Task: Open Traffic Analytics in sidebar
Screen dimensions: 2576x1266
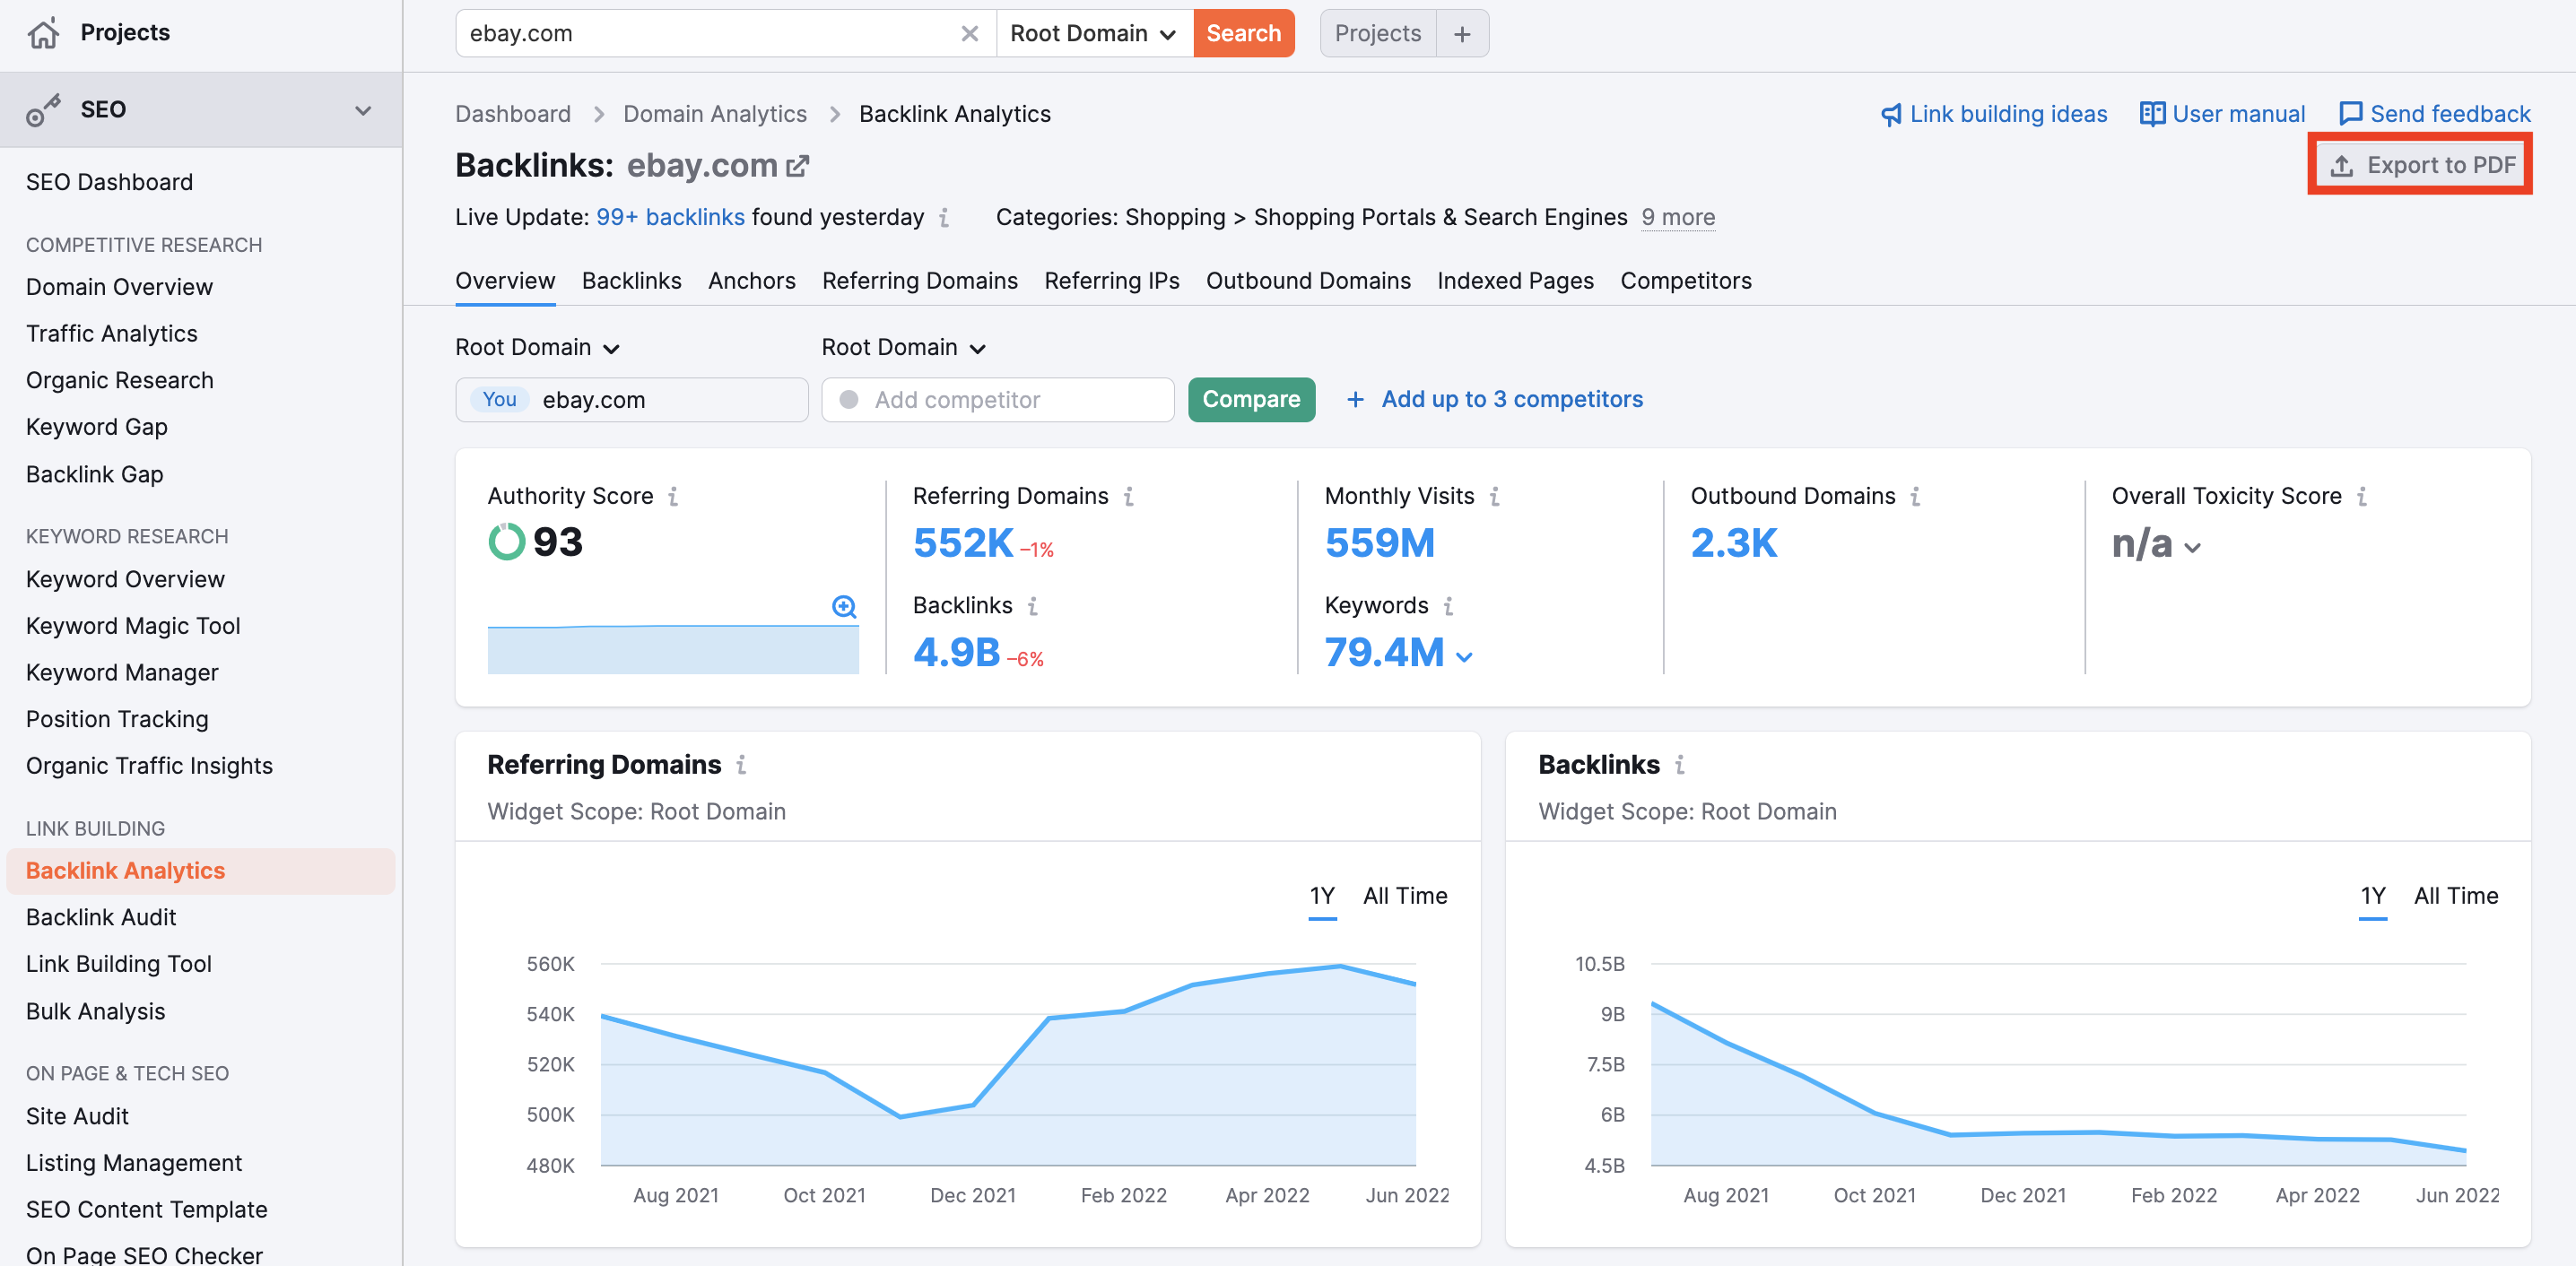Action: pyautogui.click(x=111, y=334)
